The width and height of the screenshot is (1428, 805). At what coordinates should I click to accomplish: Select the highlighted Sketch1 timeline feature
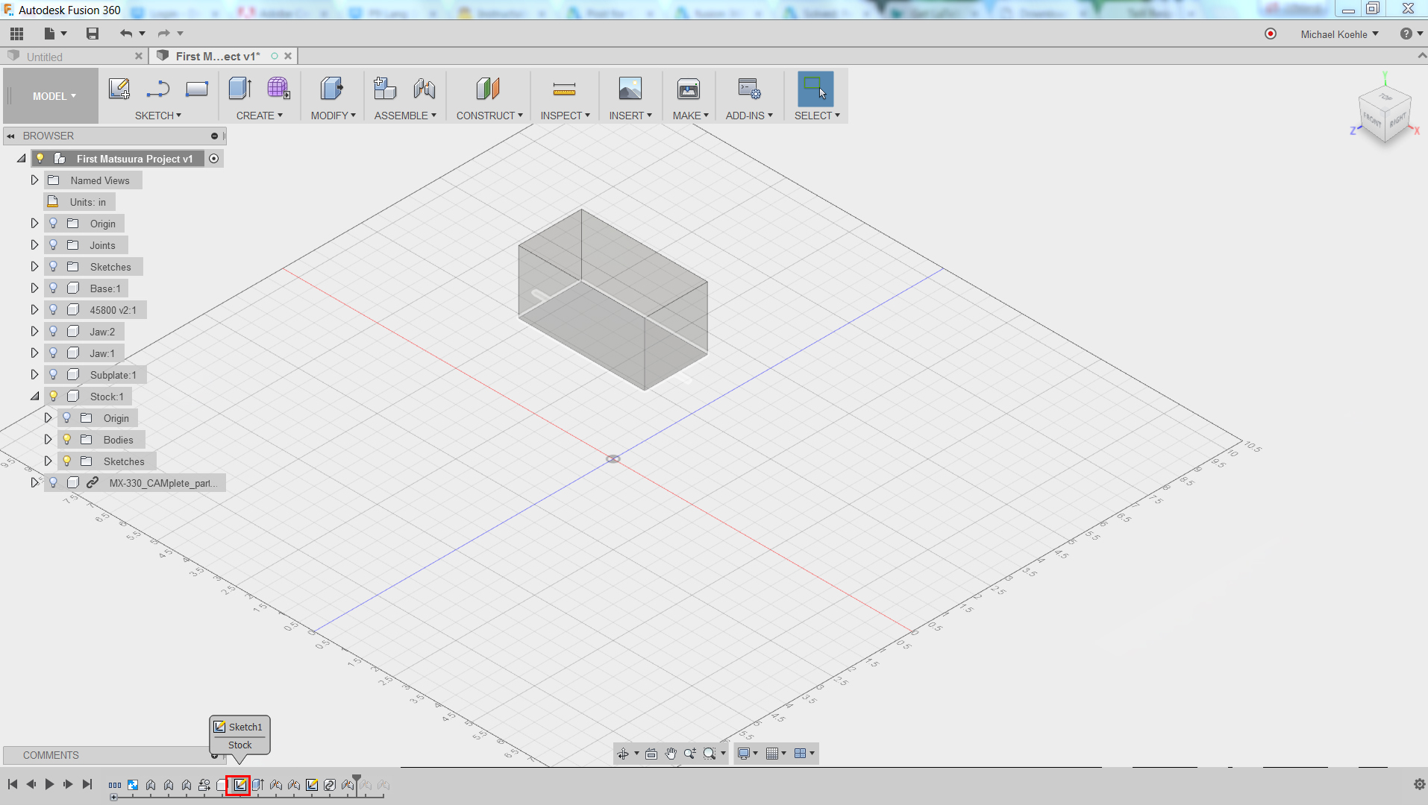pos(239,785)
